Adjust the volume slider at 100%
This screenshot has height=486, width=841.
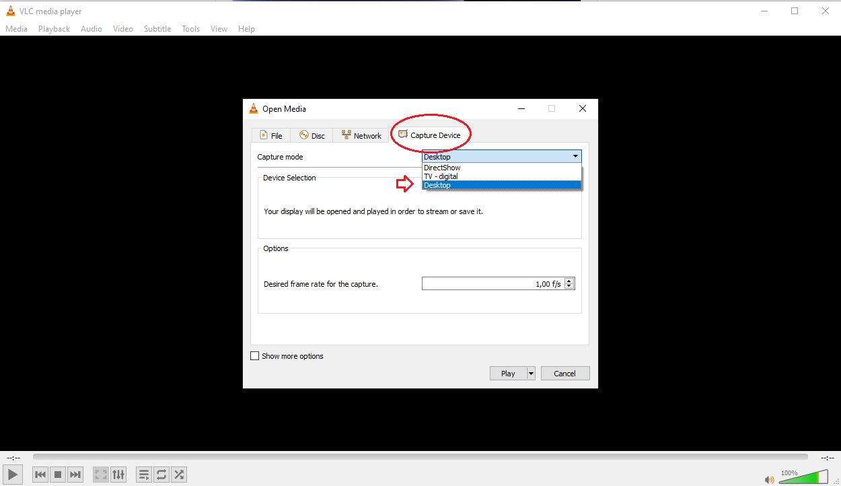click(x=803, y=477)
